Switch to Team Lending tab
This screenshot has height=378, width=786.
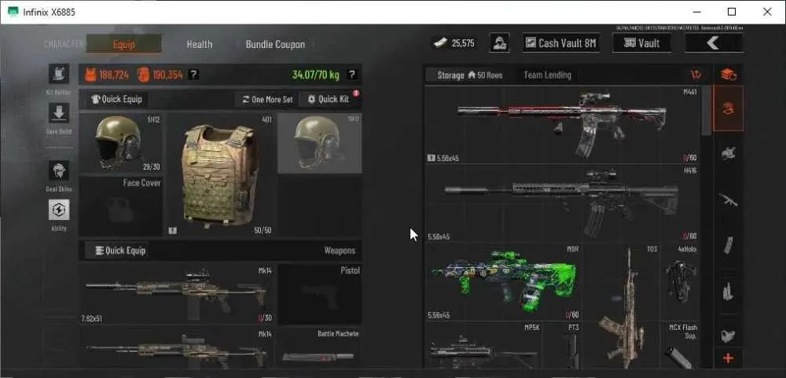(547, 75)
